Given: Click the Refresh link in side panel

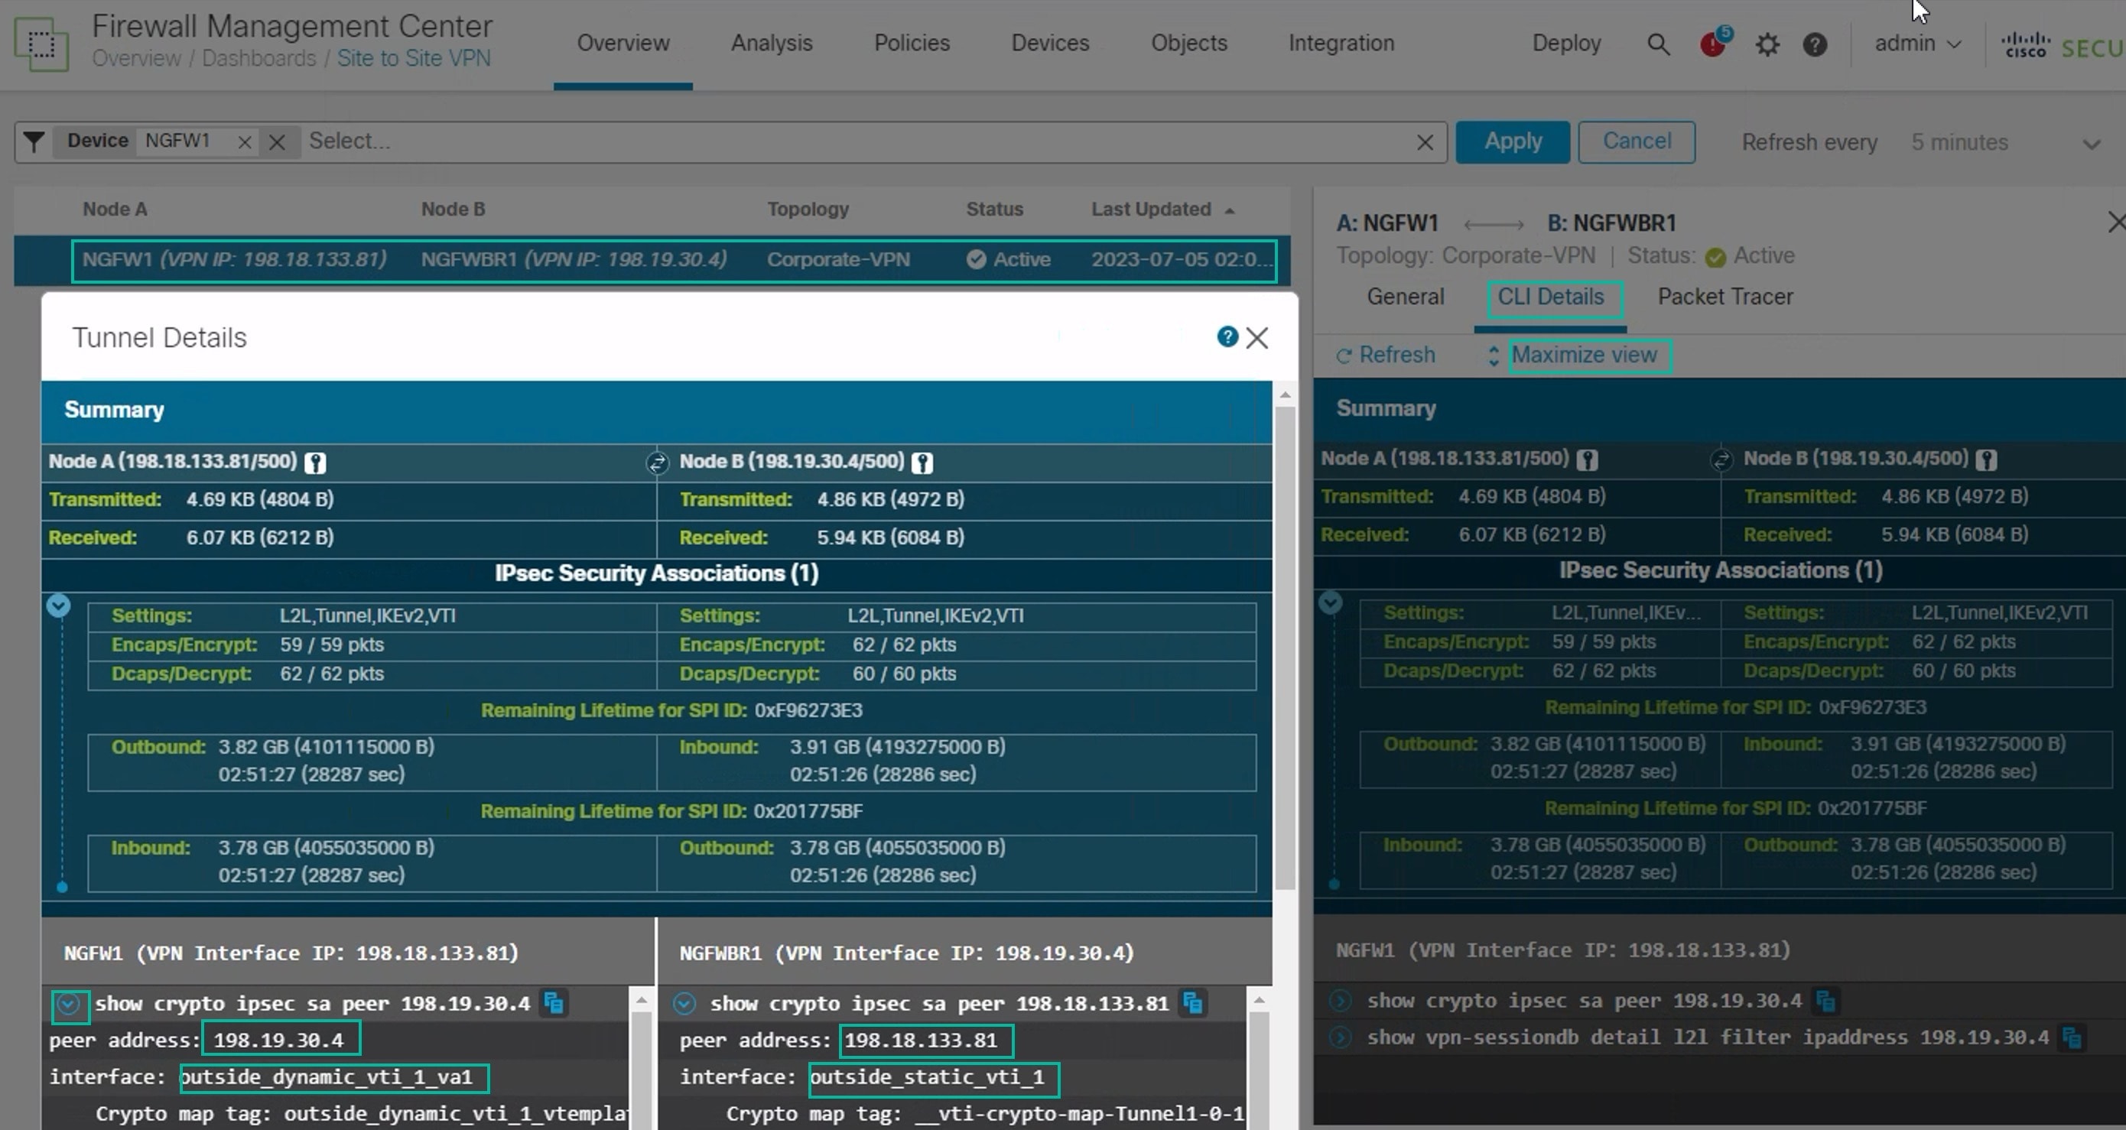Looking at the screenshot, I should 1396,356.
